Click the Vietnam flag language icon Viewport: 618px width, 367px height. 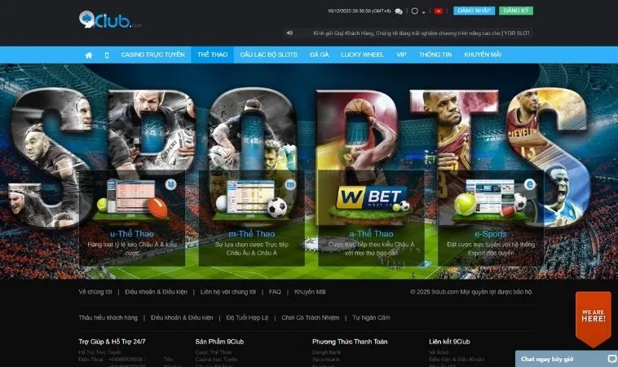pos(438,11)
